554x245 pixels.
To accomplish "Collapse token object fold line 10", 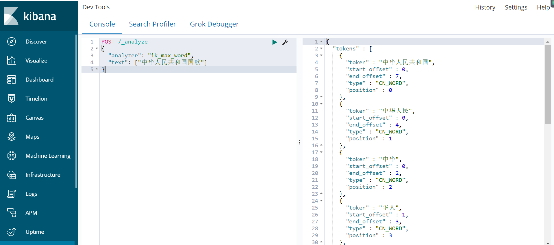I will [x=321, y=104].
